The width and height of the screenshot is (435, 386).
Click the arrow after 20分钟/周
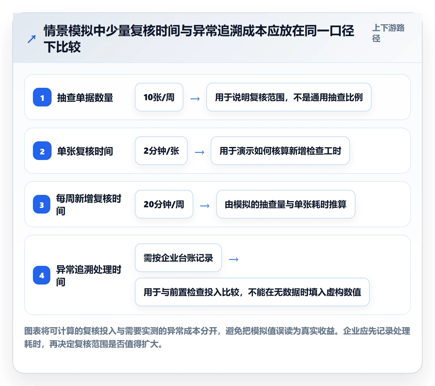[x=205, y=206]
